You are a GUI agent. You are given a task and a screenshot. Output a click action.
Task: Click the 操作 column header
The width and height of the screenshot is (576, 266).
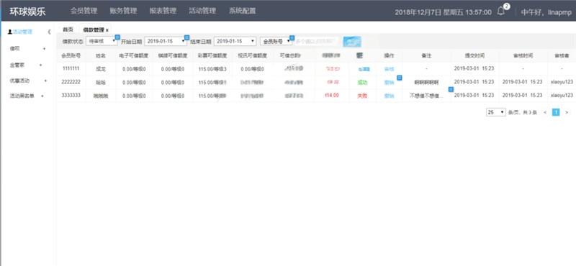[389, 56]
